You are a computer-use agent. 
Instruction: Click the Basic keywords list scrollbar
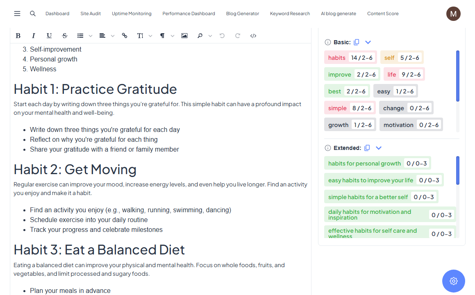click(x=458, y=76)
